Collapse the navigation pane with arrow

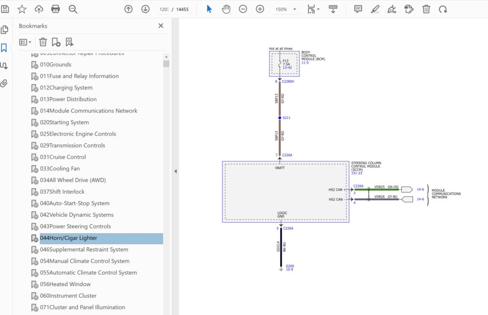point(175,171)
